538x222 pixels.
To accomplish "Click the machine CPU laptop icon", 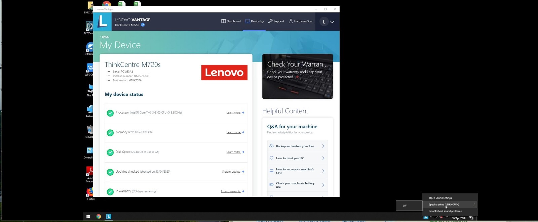I will click(x=272, y=171).
